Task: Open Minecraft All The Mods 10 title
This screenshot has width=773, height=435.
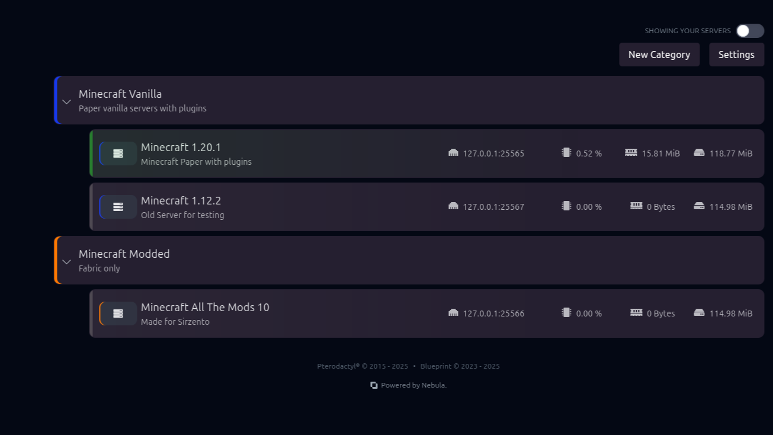Action: 205,308
